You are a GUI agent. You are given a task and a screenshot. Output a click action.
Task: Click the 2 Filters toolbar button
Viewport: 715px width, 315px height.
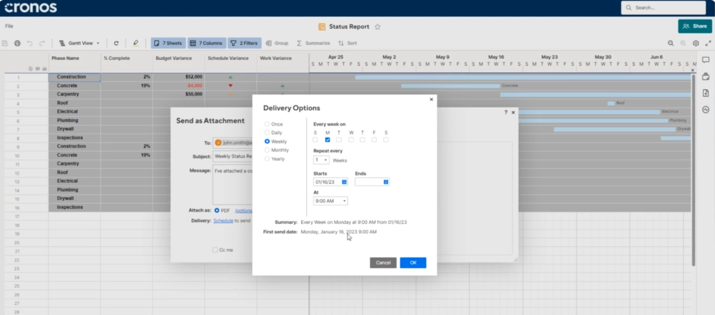coord(245,43)
